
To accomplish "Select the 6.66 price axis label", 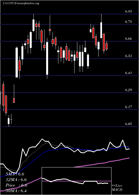I will click(128, 39).
